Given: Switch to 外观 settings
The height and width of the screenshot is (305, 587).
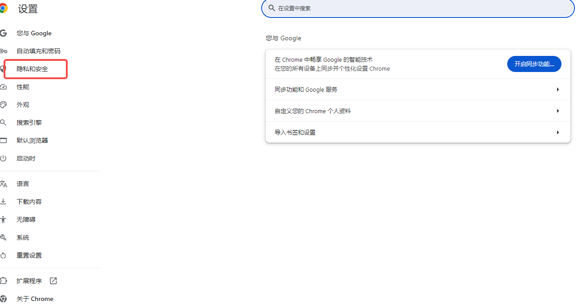Looking at the screenshot, I should (23, 105).
